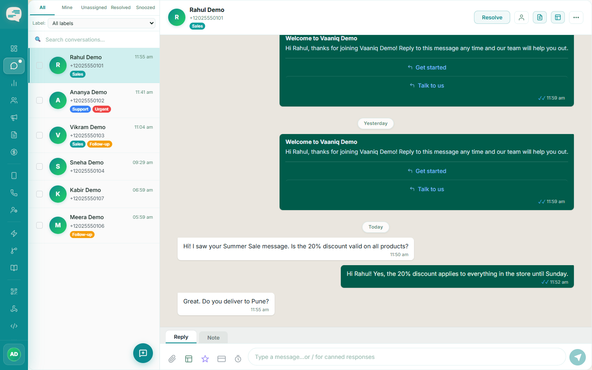Image resolution: width=592 pixels, height=370 pixels.
Task: Open the phone calls icon in sidebar
Action: tap(14, 192)
